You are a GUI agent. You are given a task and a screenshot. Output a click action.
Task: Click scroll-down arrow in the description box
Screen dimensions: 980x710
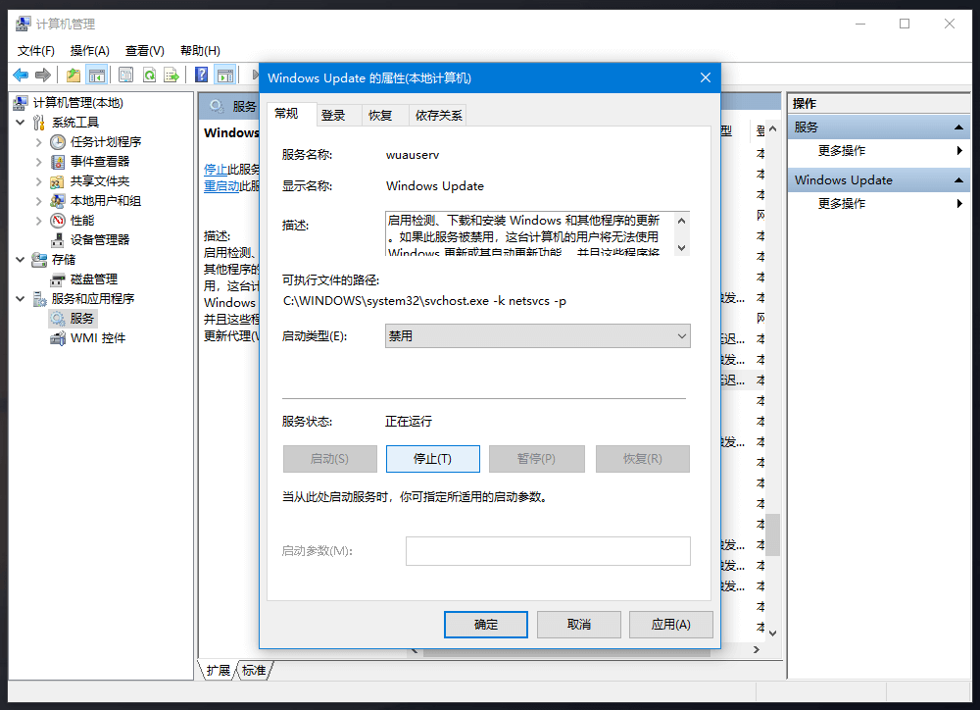tap(681, 248)
